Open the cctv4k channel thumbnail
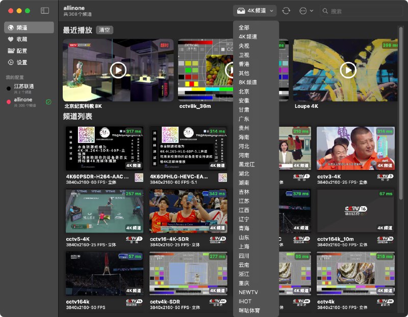 pyautogui.click(x=355, y=273)
